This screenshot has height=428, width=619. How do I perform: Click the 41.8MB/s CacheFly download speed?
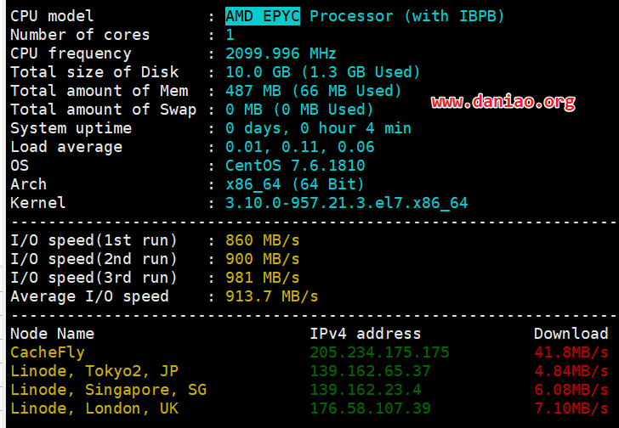click(x=571, y=352)
